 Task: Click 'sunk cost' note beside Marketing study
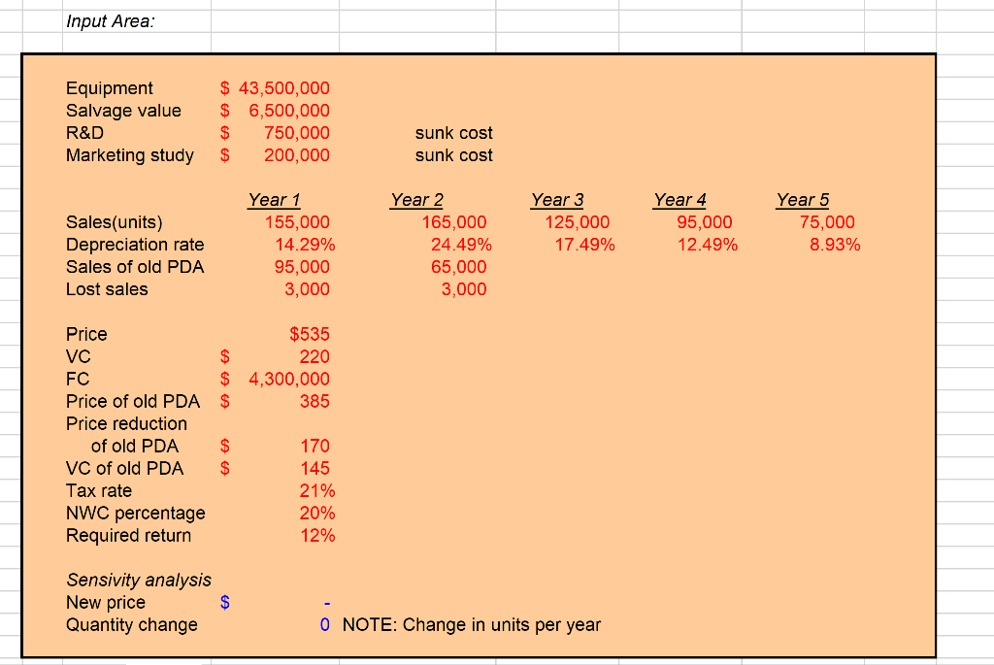click(454, 155)
